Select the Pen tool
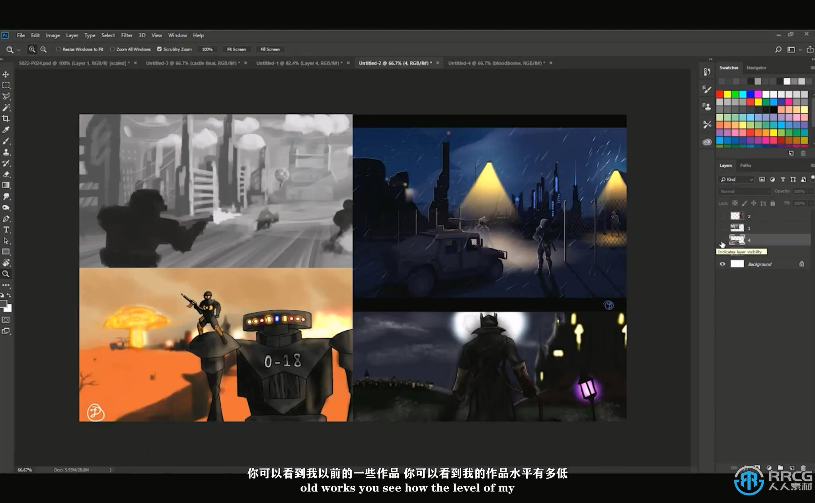The height and width of the screenshot is (503, 815). pyautogui.click(x=6, y=218)
